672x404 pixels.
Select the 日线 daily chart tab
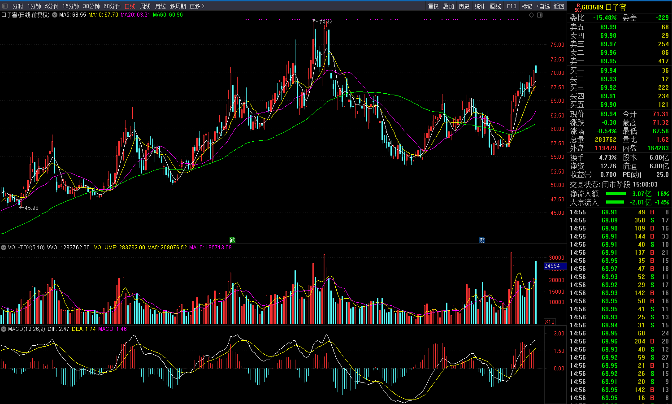[x=130, y=6]
